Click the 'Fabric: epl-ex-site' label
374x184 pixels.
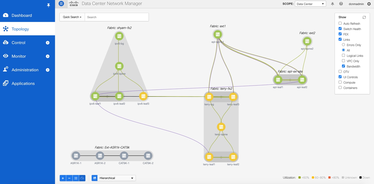[290, 72]
